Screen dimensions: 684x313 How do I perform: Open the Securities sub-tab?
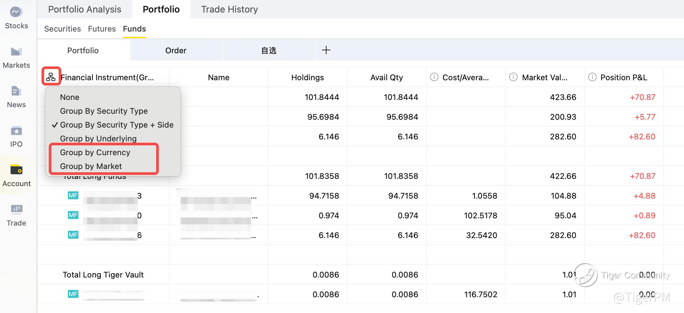(x=62, y=29)
